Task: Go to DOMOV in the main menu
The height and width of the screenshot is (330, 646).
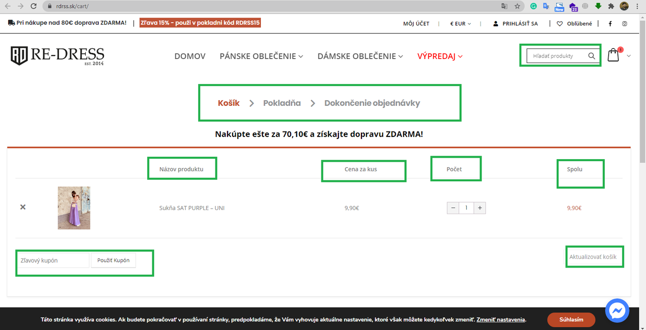Action: [x=190, y=56]
